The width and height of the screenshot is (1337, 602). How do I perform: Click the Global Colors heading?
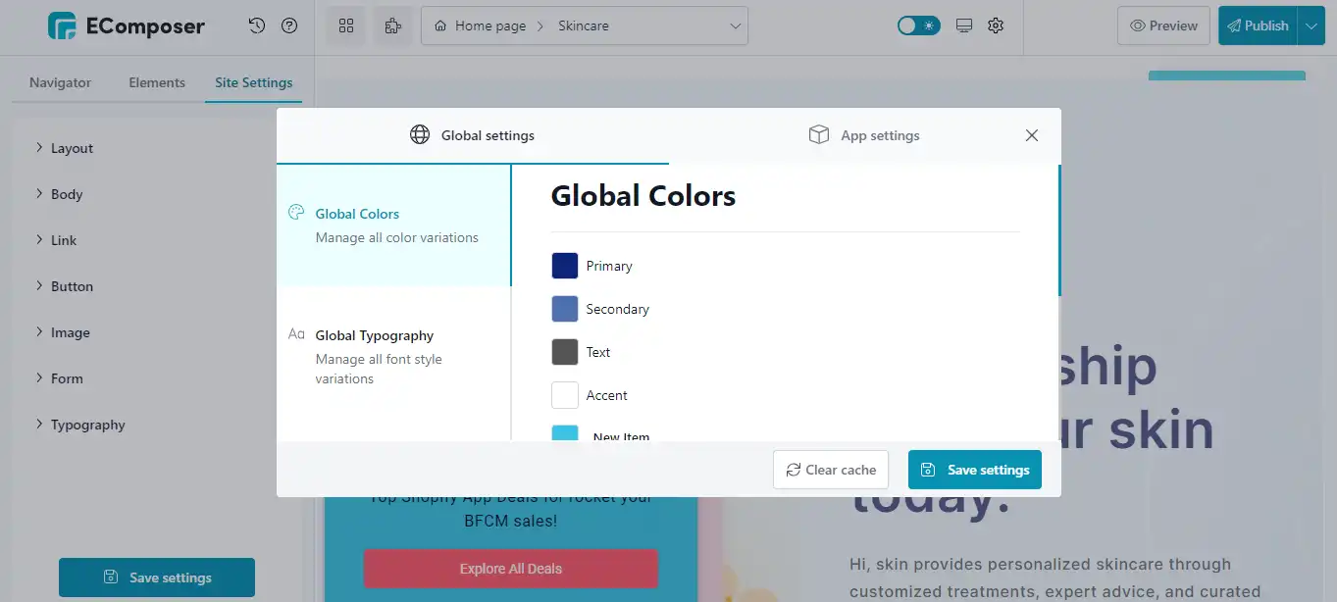(x=643, y=196)
